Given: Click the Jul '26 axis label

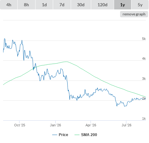Looking at the screenshot, I should [126, 125].
